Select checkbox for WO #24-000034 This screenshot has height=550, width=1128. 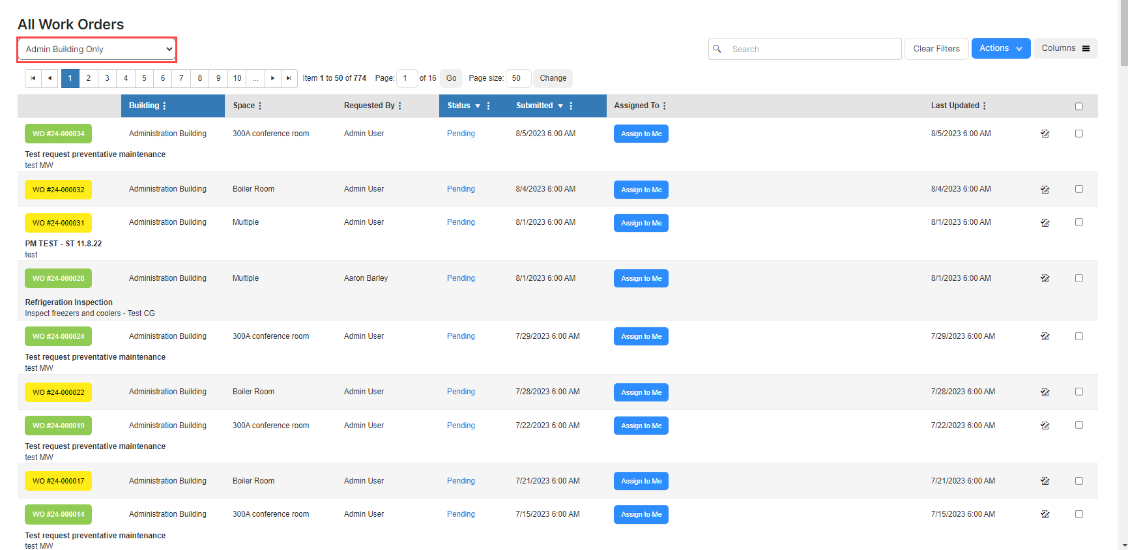coord(1079,134)
